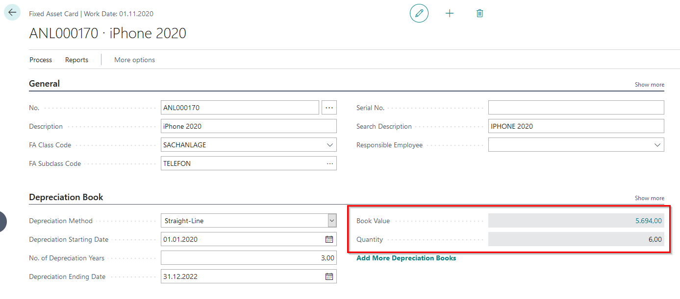Click the back arrow button
Screen dimensions: 680x299
(x=12, y=13)
